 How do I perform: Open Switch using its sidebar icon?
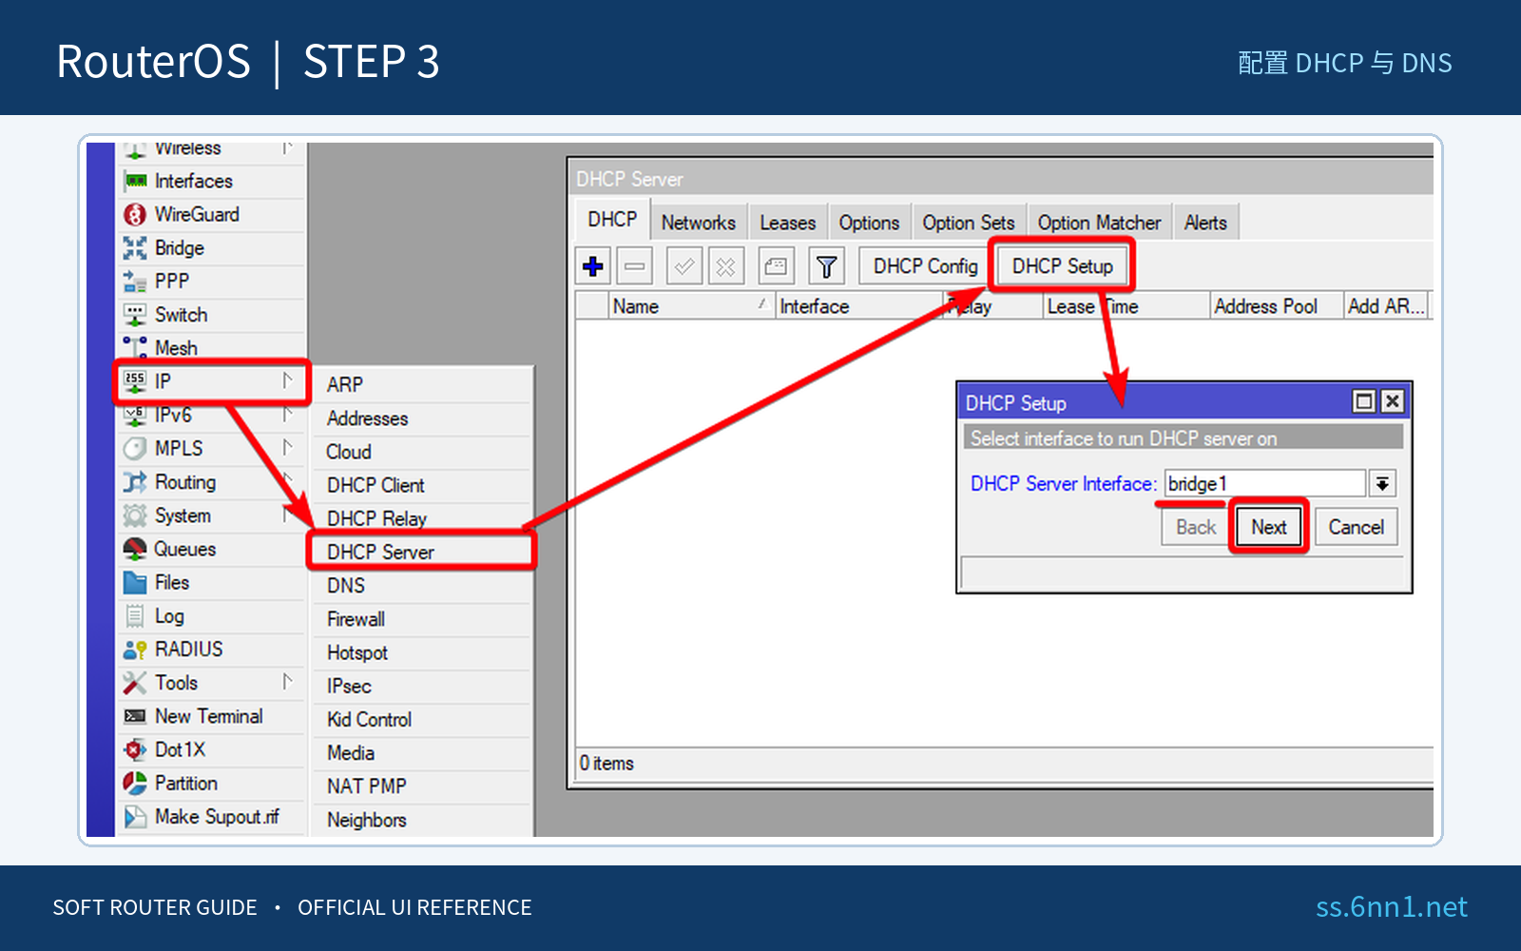pyautogui.click(x=136, y=315)
